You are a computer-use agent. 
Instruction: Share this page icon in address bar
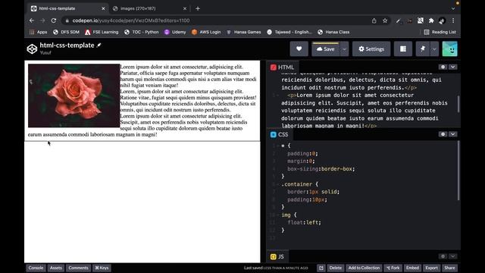[374, 20]
